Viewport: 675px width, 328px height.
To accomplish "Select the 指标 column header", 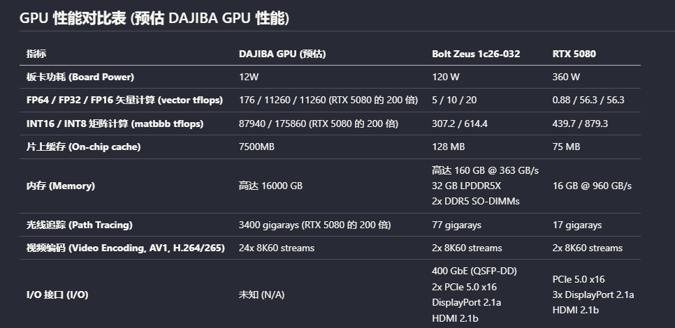I will pyautogui.click(x=36, y=54).
